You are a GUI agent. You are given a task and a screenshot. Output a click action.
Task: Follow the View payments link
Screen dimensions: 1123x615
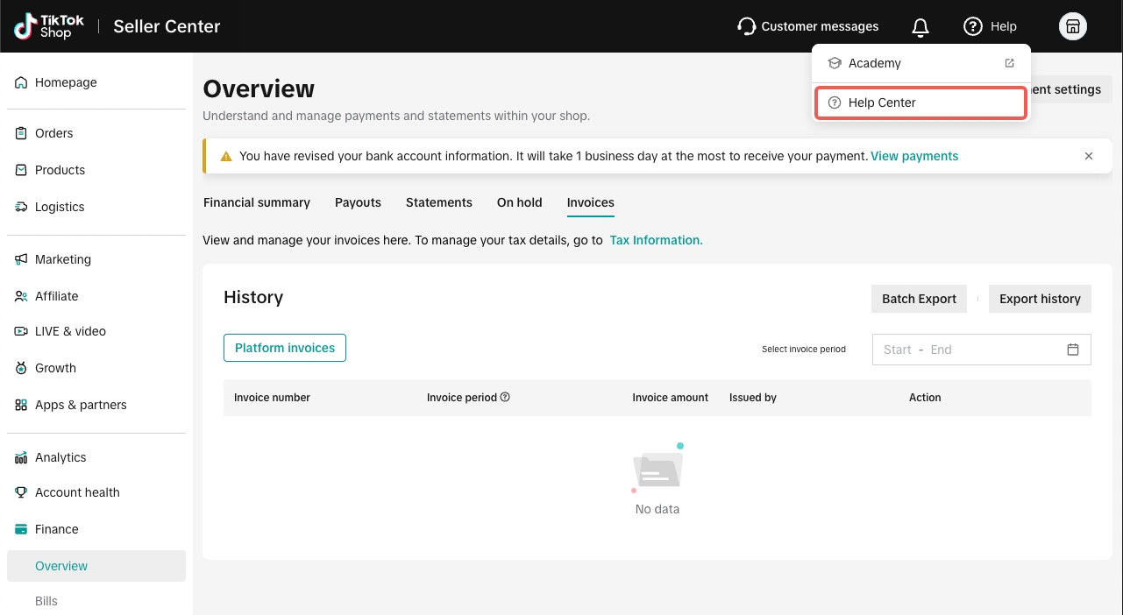pyautogui.click(x=913, y=156)
